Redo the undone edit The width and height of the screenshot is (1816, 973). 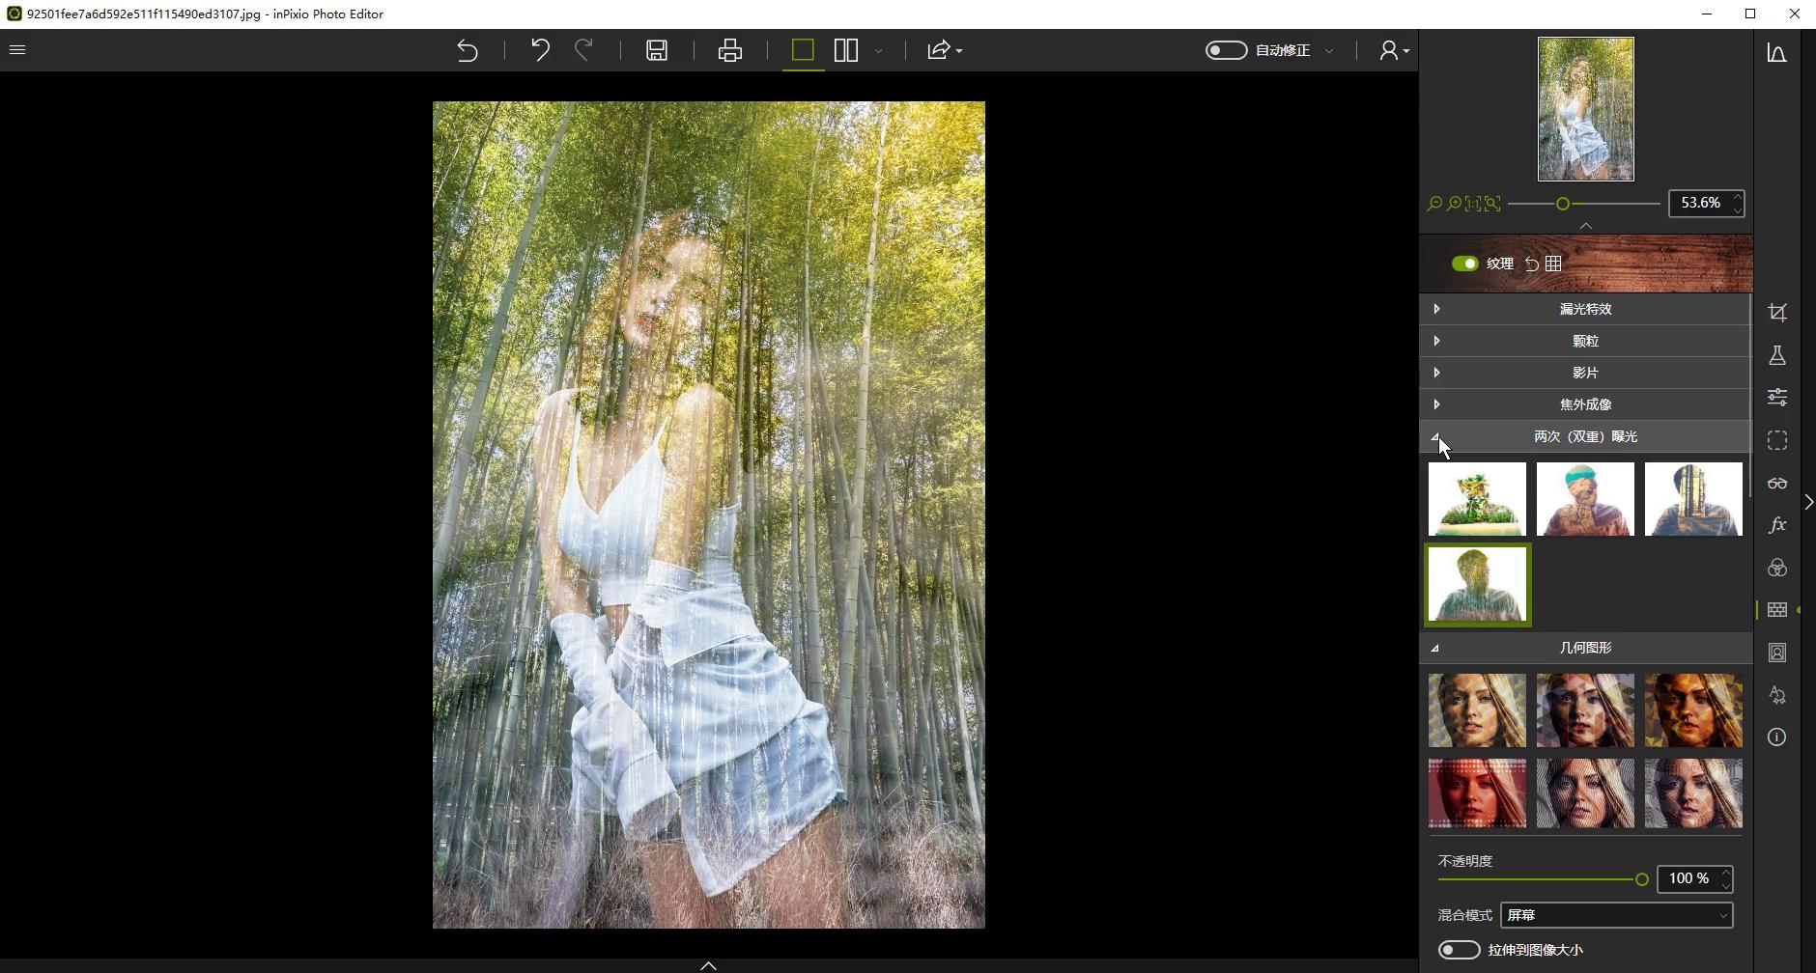583,50
